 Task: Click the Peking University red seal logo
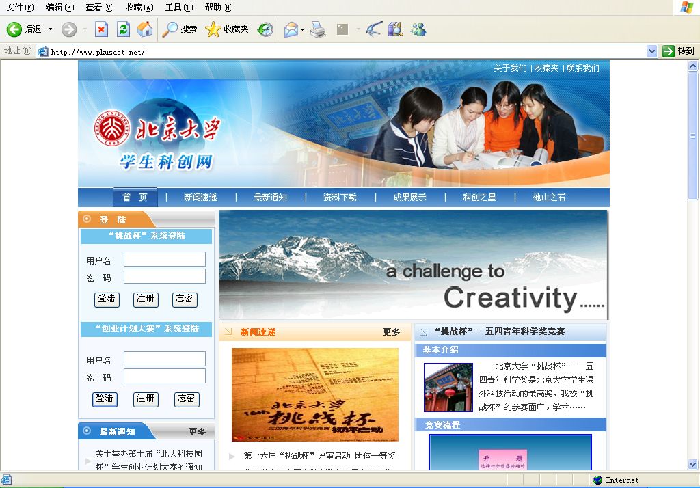(x=111, y=128)
